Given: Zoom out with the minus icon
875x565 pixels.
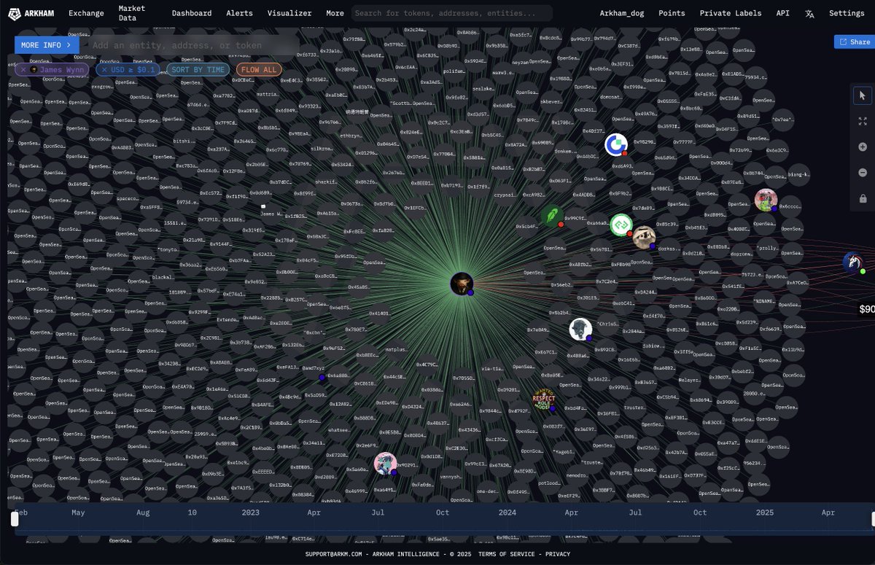Looking at the screenshot, I should point(863,173).
